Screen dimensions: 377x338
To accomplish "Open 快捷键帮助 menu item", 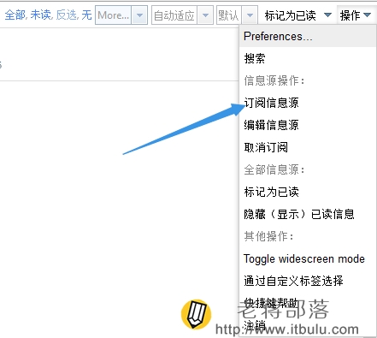I will click(x=308, y=303).
